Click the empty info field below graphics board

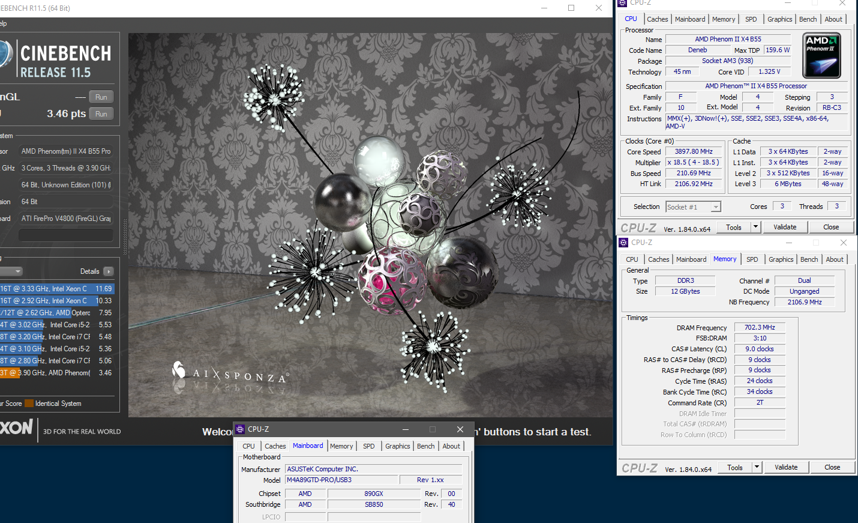[x=66, y=235]
